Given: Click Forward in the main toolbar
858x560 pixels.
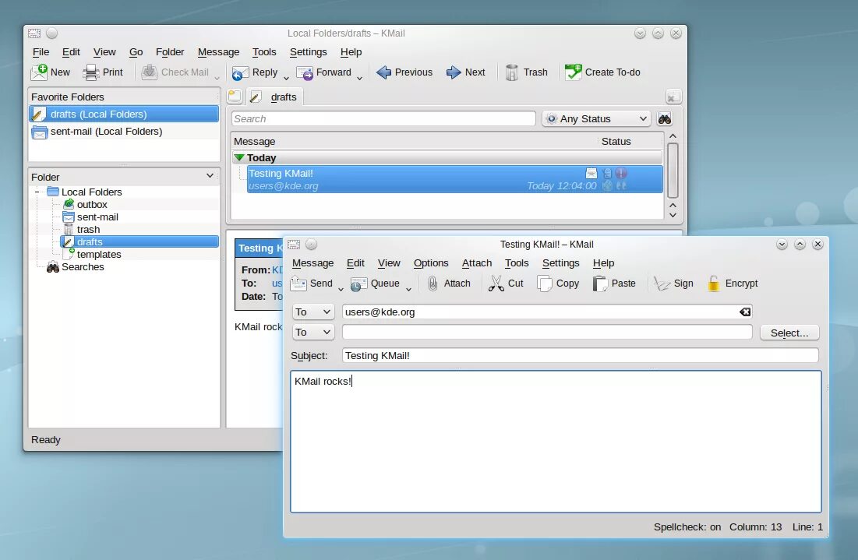Looking at the screenshot, I should click(x=324, y=72).
